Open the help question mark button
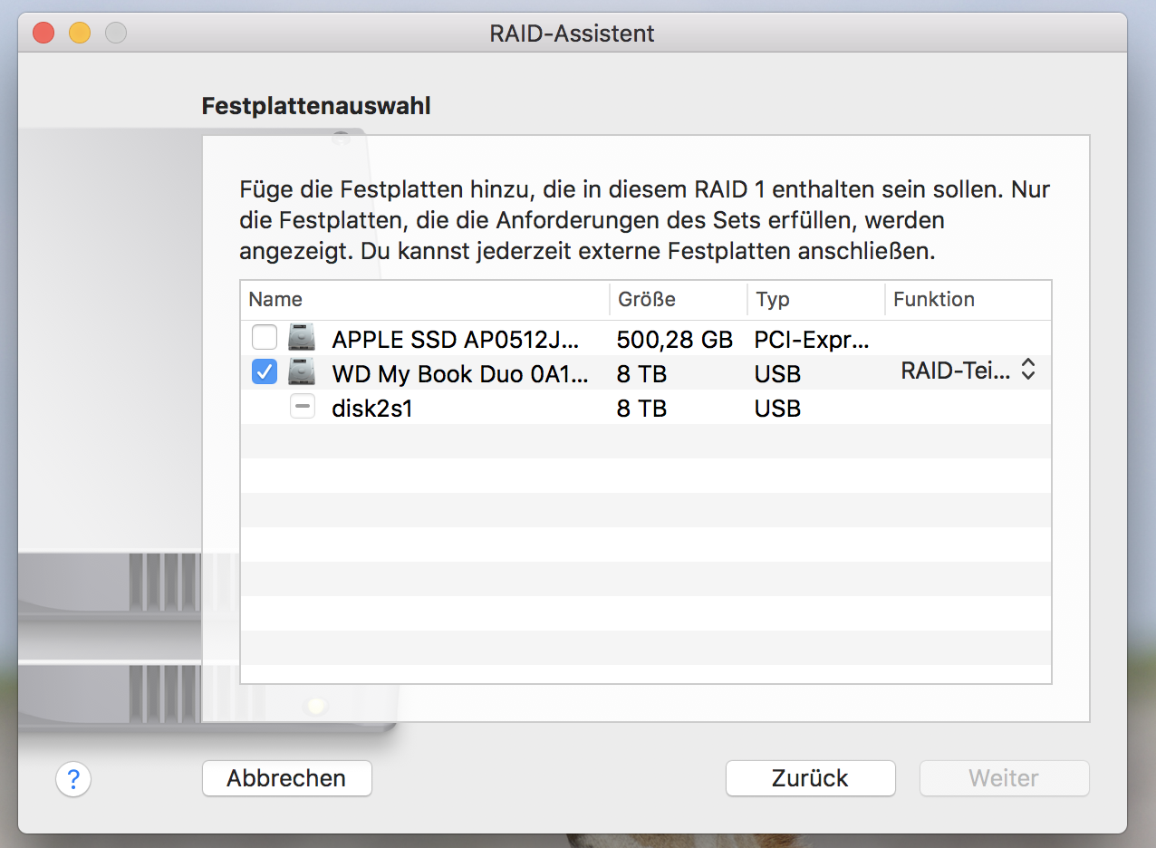The image size is (1156, 848). click(x=73, y=778)
